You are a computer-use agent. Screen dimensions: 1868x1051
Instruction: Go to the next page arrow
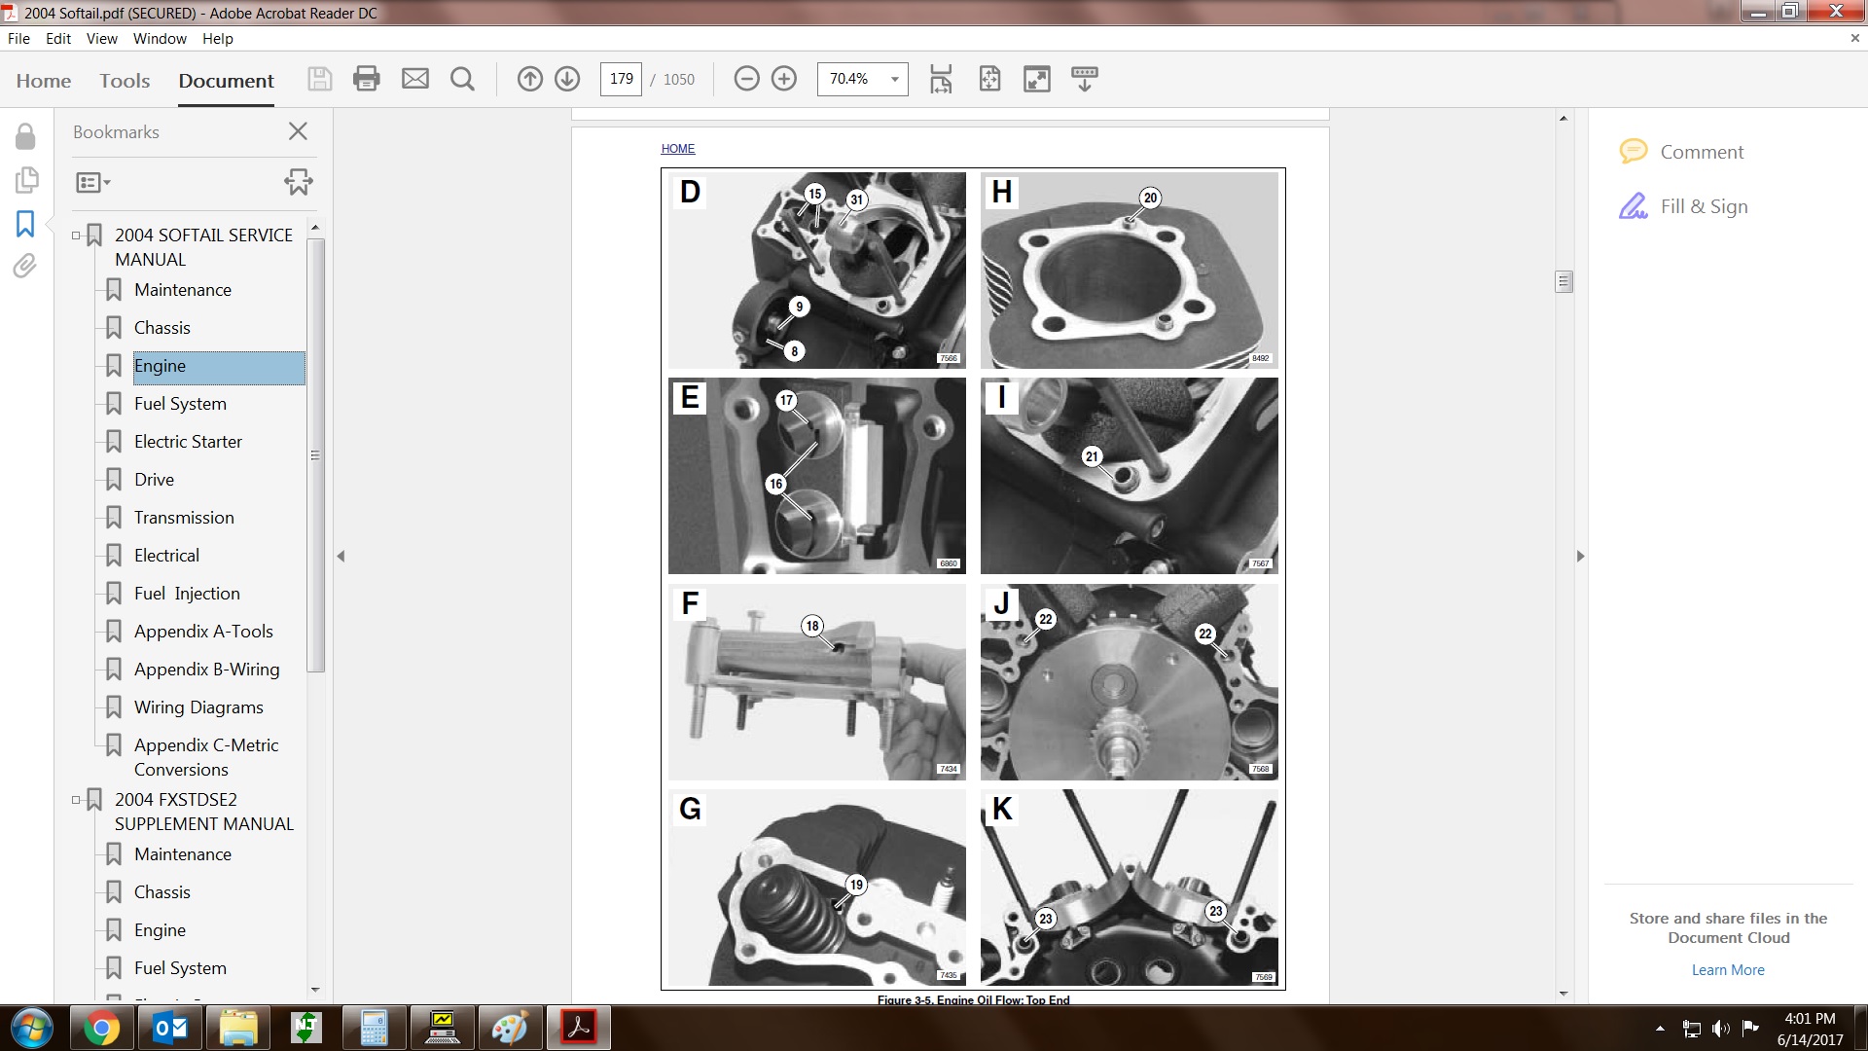(567, 79)
